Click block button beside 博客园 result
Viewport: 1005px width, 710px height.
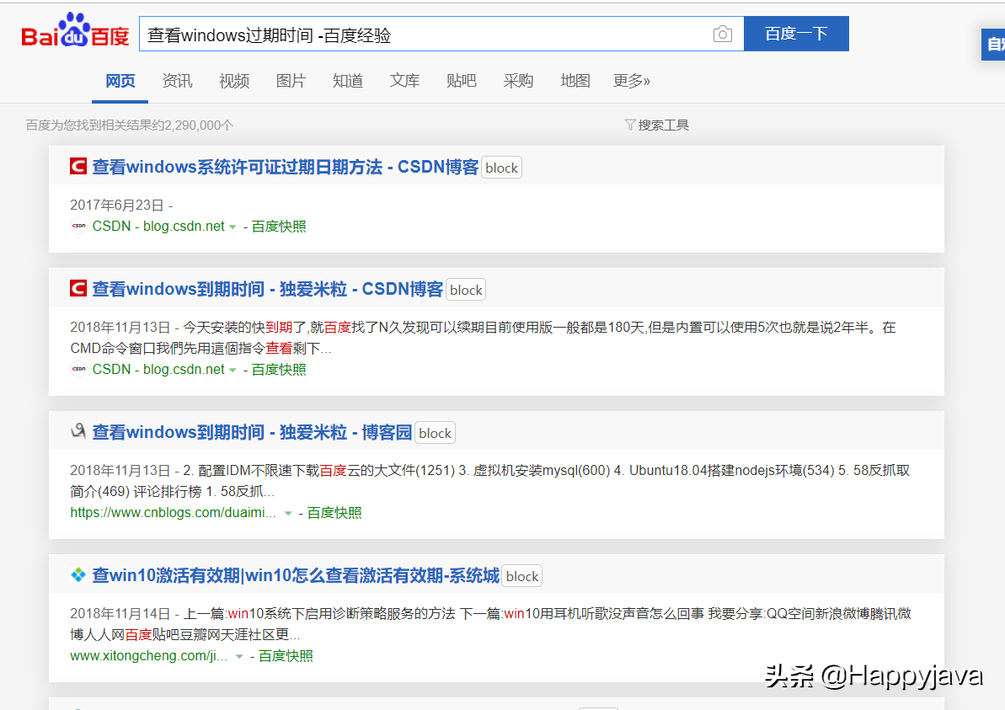click(436, 433)
